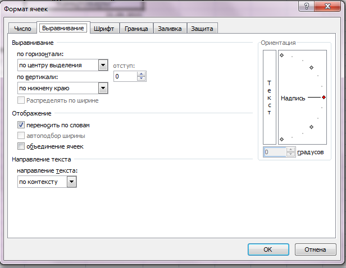Image resolution: width=346 pixels, height=268 pixels.
Task: Enable объединение ячеек checkbox
Action: pyautogui.click(x=21, y=146)
